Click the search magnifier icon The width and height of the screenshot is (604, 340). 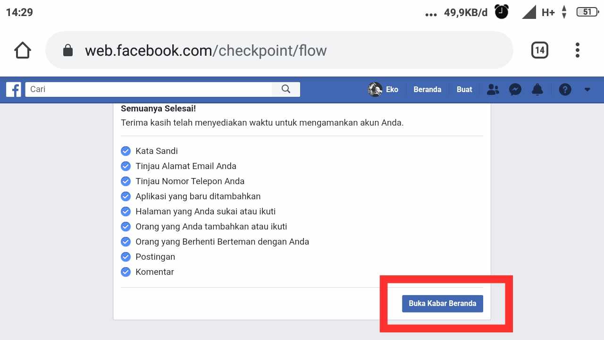tap(286, 89)
